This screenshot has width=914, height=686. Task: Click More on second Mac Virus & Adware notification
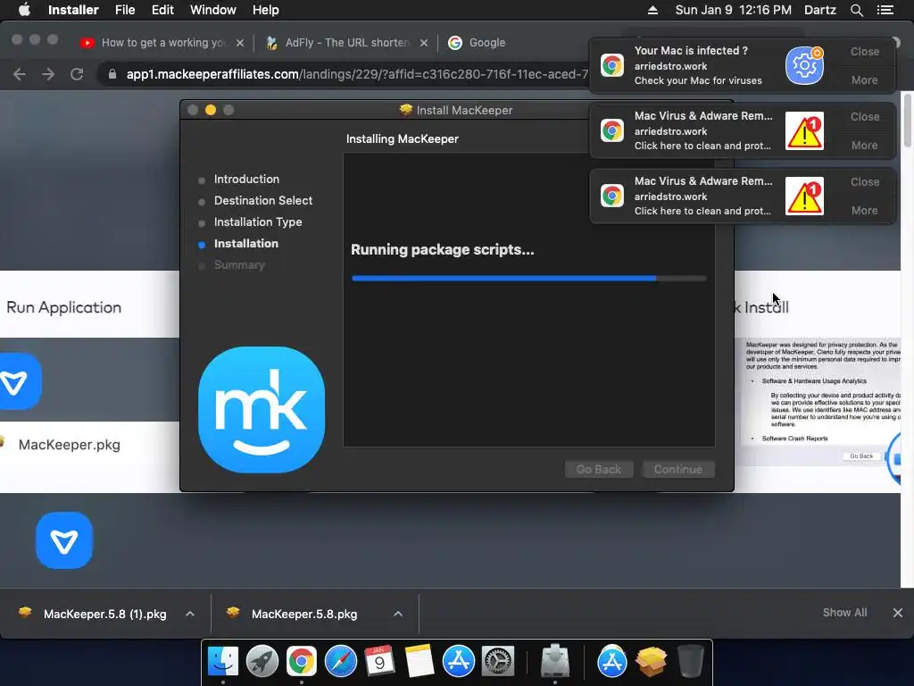864,211
